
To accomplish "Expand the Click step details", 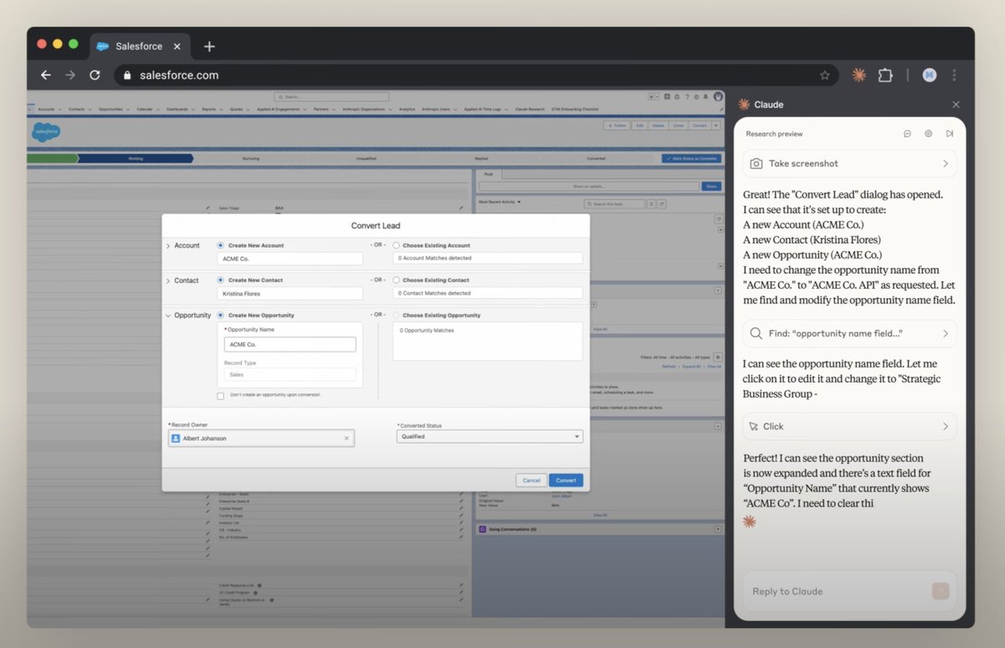I will click(x=945, y=426).
